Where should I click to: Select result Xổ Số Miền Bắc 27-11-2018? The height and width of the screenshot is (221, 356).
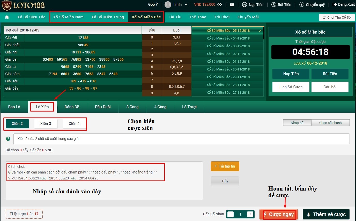(x=228, y=92)
